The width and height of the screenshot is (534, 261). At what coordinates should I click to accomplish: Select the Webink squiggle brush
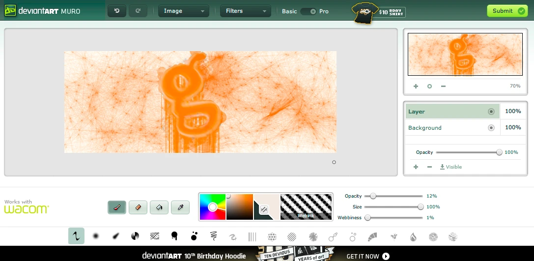(76, 236)
